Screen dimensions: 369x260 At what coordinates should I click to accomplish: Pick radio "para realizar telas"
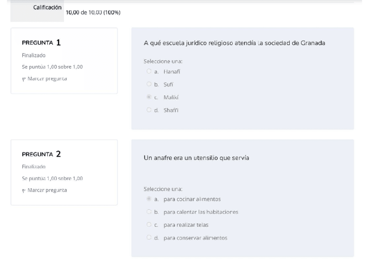149,225
